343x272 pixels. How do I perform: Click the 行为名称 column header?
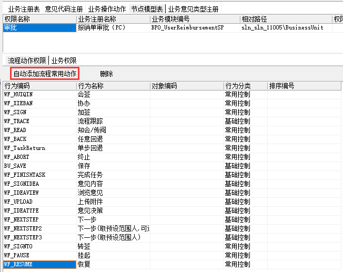click(113, 86)
